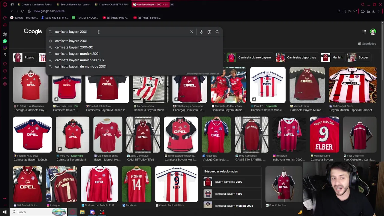Open related search 'bayern camiseta 2002'

coord(231,182)
